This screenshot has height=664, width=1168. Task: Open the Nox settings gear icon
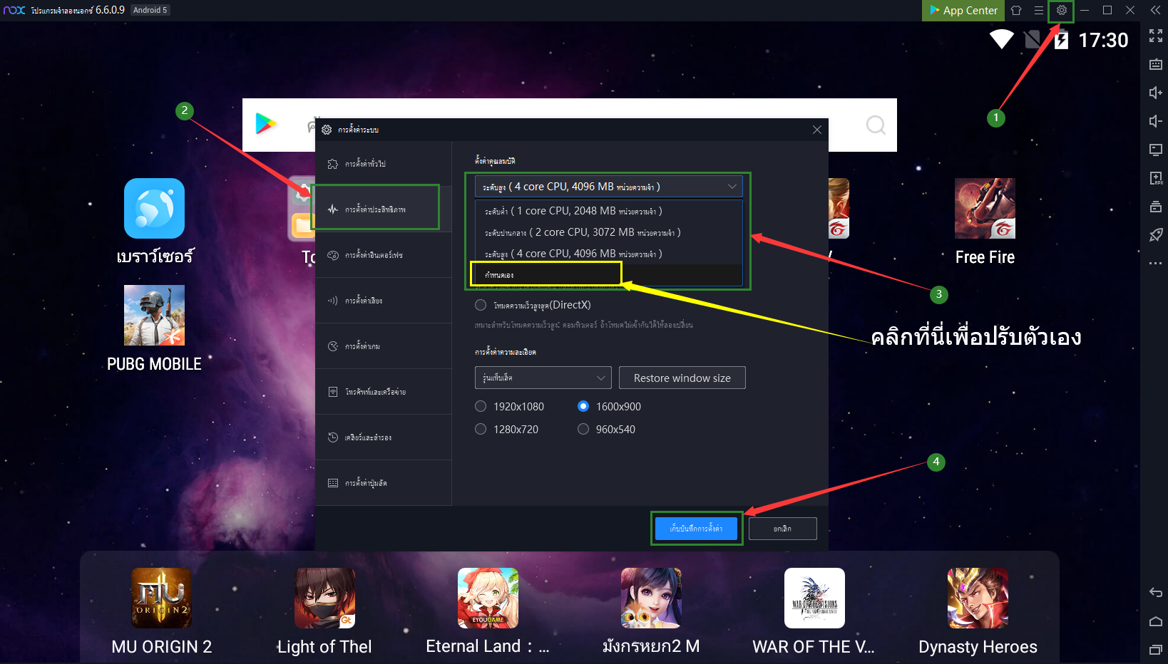1061,11
